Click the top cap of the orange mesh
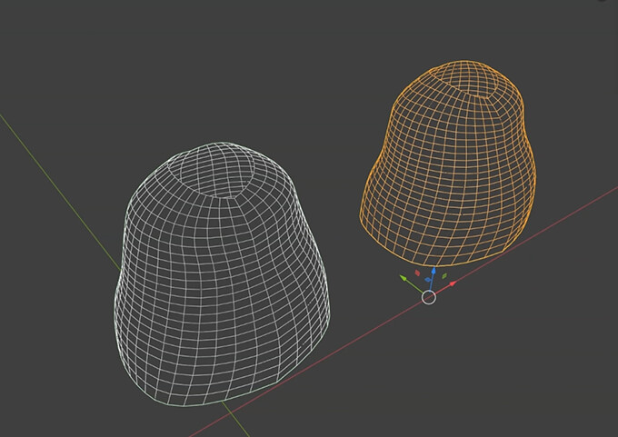618x437 pixels. (x=475, y=84)
